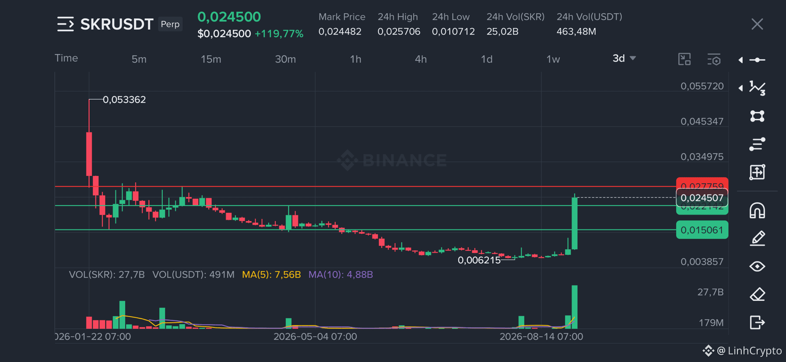Close the fullscreen chart view
Screen dimensions: 786x362
[757, 24]
